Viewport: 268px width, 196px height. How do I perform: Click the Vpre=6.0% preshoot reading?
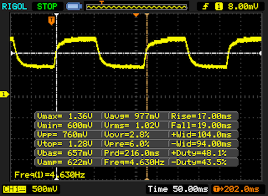(x=126, y=144)
